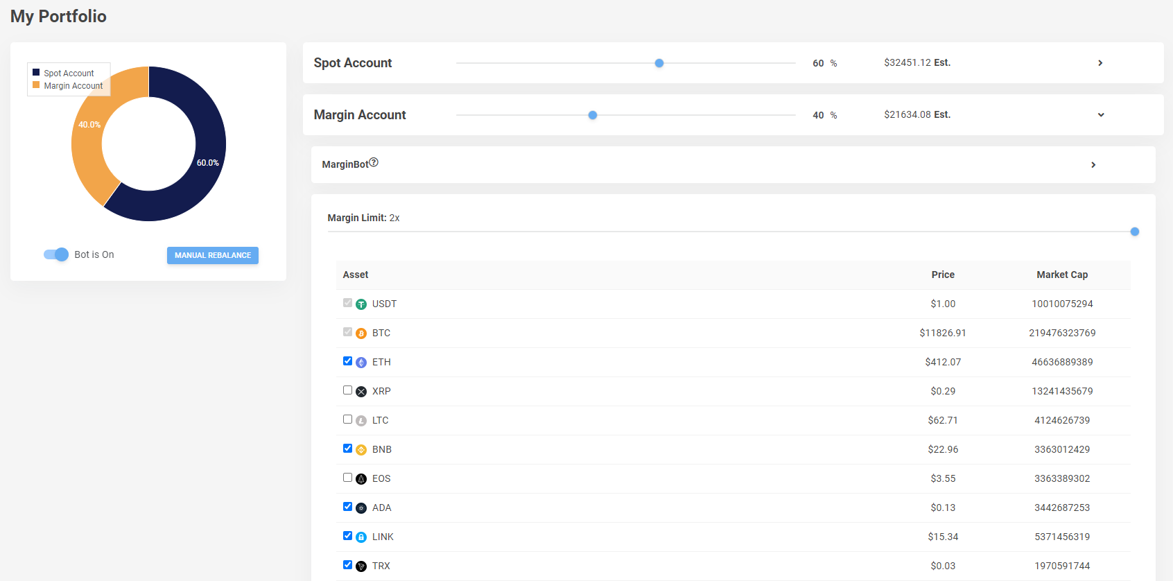Uncheck the ETH asset checkbox
The width and height of the screenshot is (1173, 581).
coord(347,361)
